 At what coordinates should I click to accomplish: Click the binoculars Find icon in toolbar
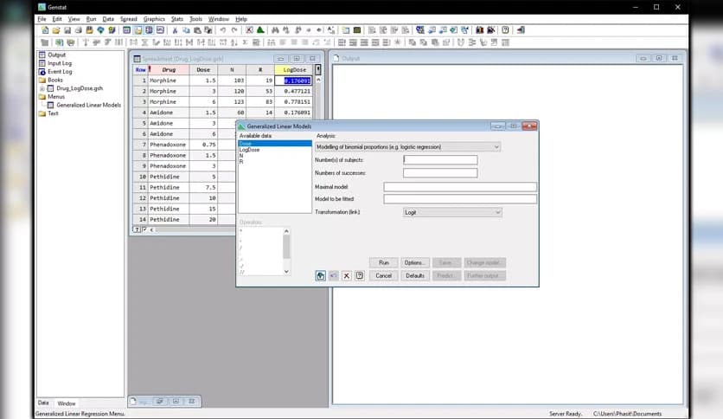[275, 30]
